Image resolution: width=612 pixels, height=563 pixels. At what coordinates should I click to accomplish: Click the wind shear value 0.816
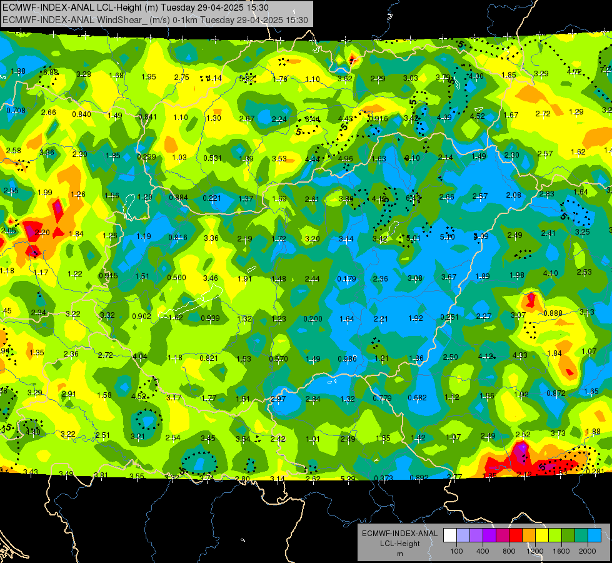(x=178, y=237)
